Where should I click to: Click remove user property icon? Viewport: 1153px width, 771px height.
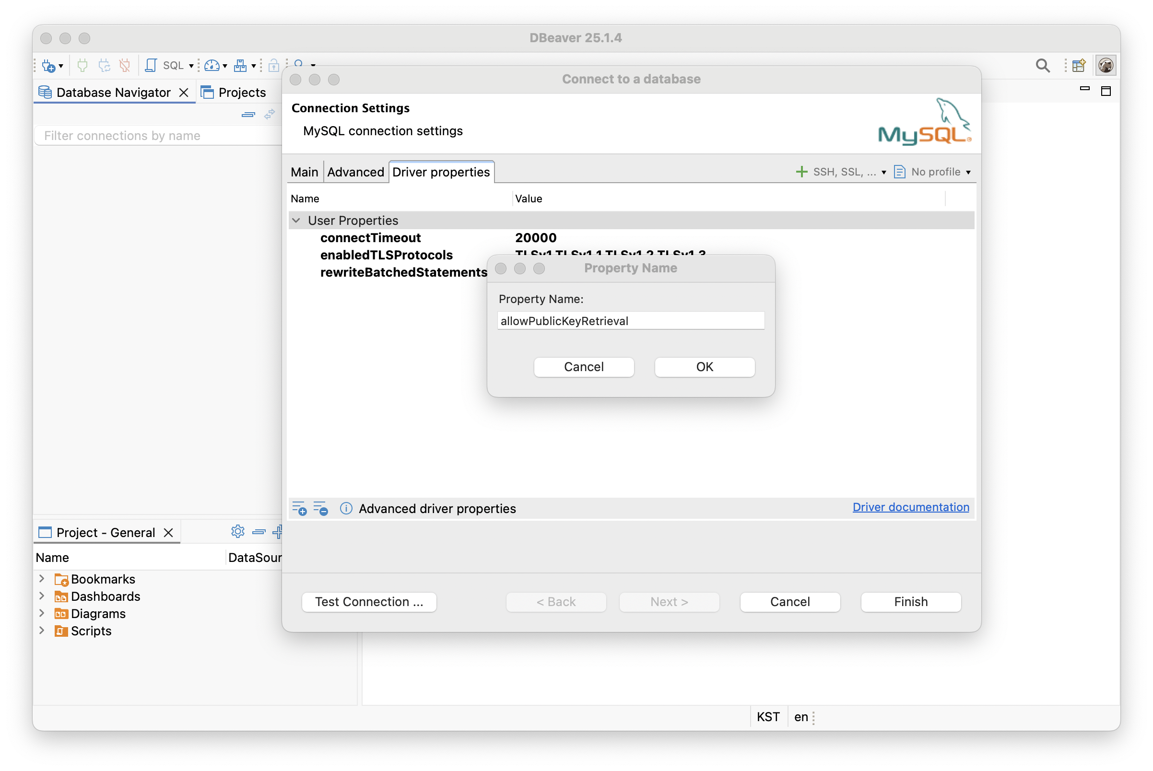[321, 508]
